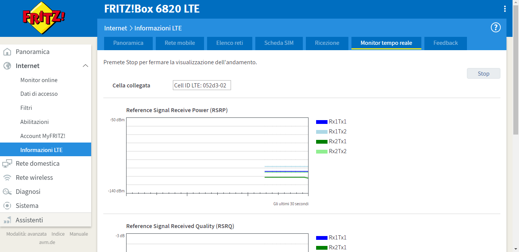Visit the avm.de link

click(x=47, y=242)
